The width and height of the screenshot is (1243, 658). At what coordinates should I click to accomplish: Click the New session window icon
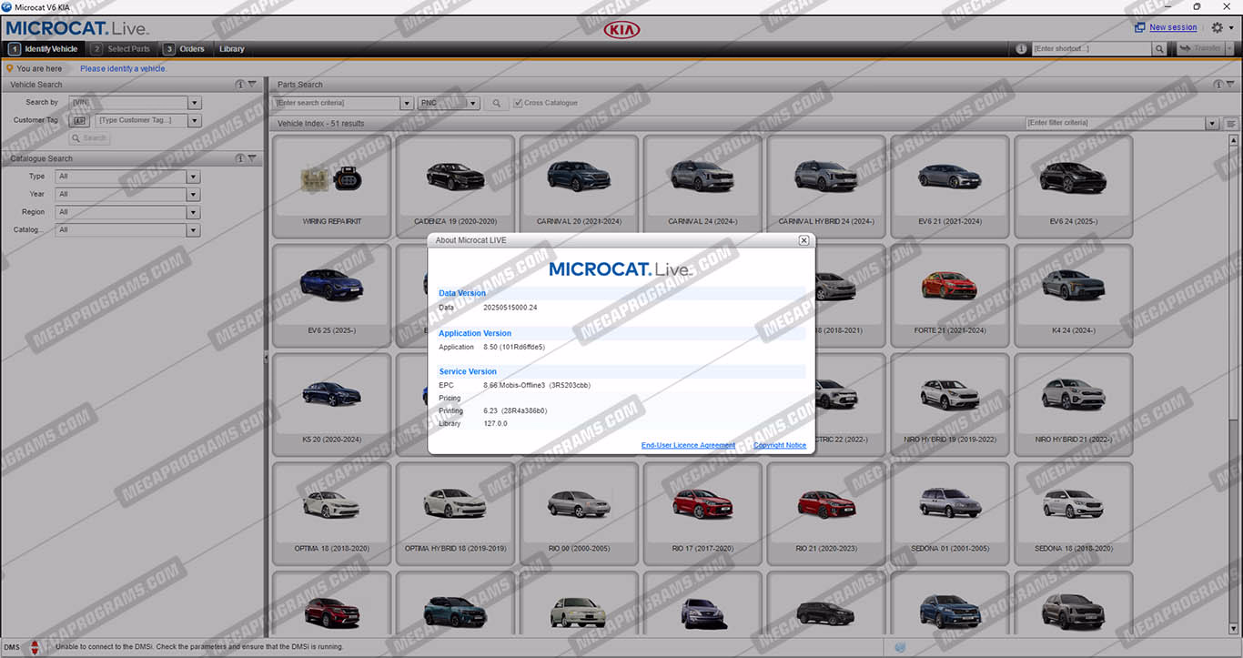point(1139,27)
